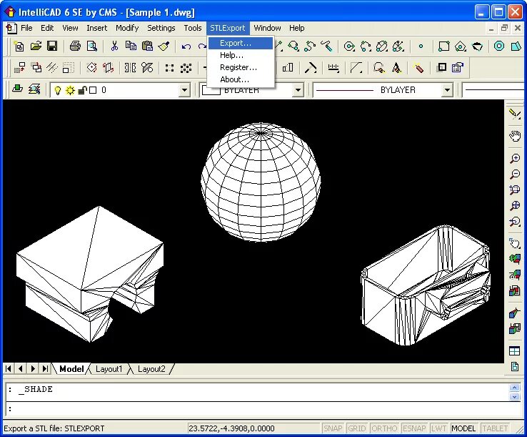Toggle GRID display in status bar
Viewport: 527px width, 437px height.
(x=356, y=428)
